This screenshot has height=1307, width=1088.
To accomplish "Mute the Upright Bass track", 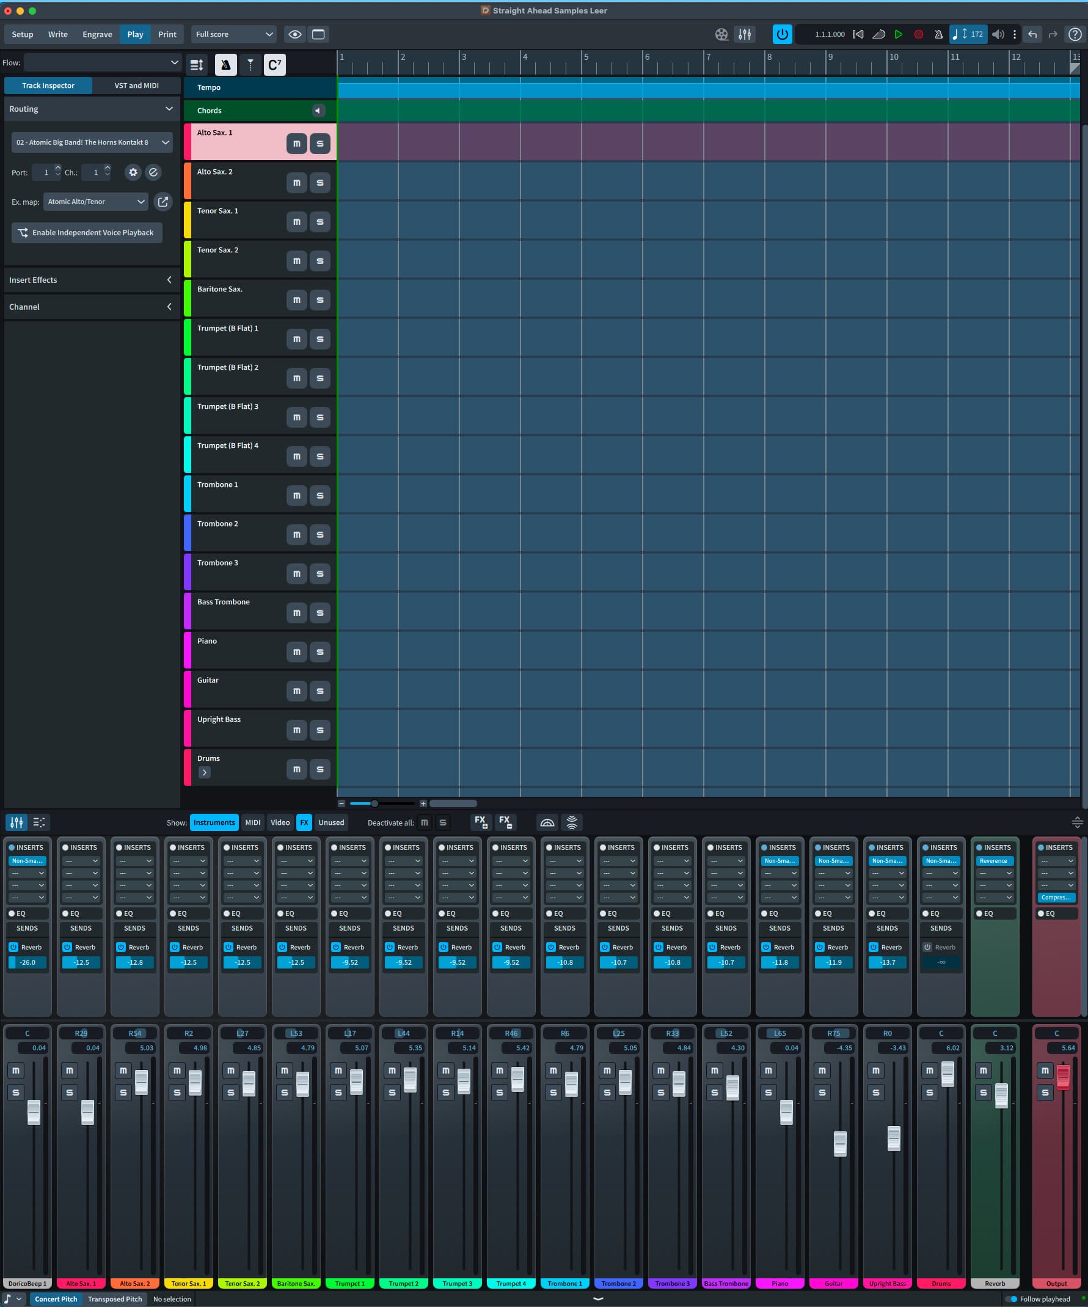I will [x=297, y=730].
